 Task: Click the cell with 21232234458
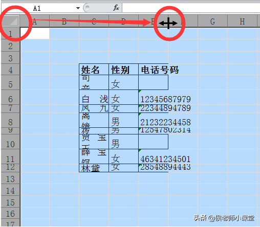[x=154, y=120]
